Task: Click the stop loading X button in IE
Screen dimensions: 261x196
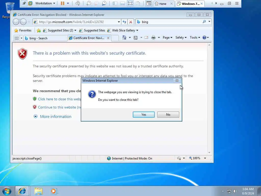Action: pyautogui.click(x=131, y=22)
